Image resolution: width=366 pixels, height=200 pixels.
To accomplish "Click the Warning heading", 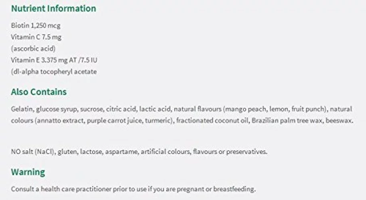I will [x=28, y=172].
